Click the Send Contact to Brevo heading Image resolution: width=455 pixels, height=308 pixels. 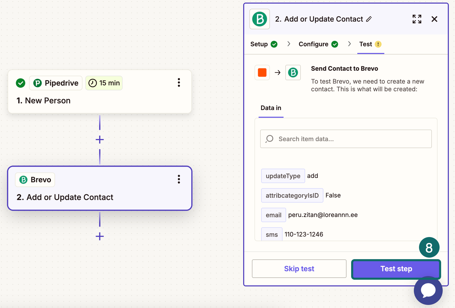(344, 69)
